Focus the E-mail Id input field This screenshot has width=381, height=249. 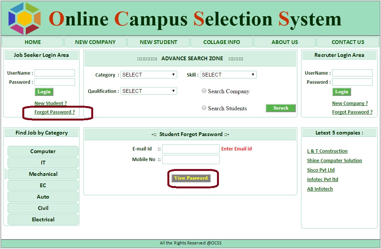pos(190,149)
